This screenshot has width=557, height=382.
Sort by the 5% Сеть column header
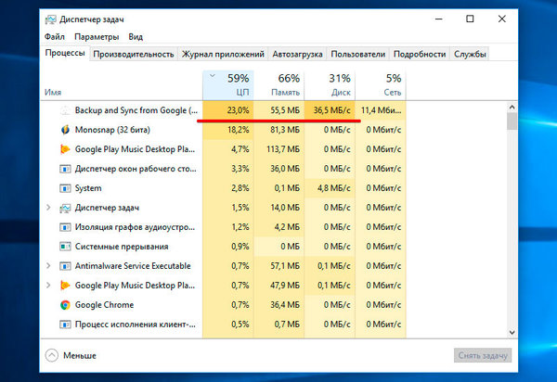(x=381, y=85)
